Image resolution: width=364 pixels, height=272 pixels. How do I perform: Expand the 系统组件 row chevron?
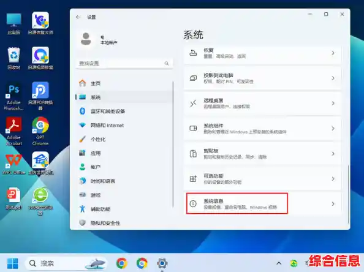[x=333, y=128]
